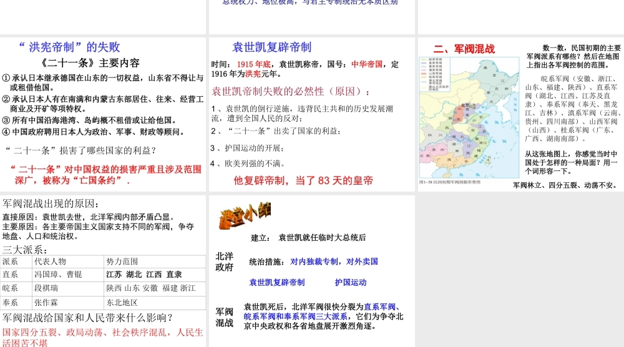The image size is (624, 347).
Task: Select reason 2 “二十一条”出卖了国家的利益
Action: (276, 131)
